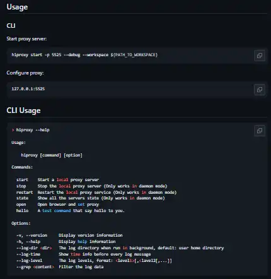Screen dimensions: 271x279
Task: Click the 'state' command row
Action: click(x=91, y=198)
